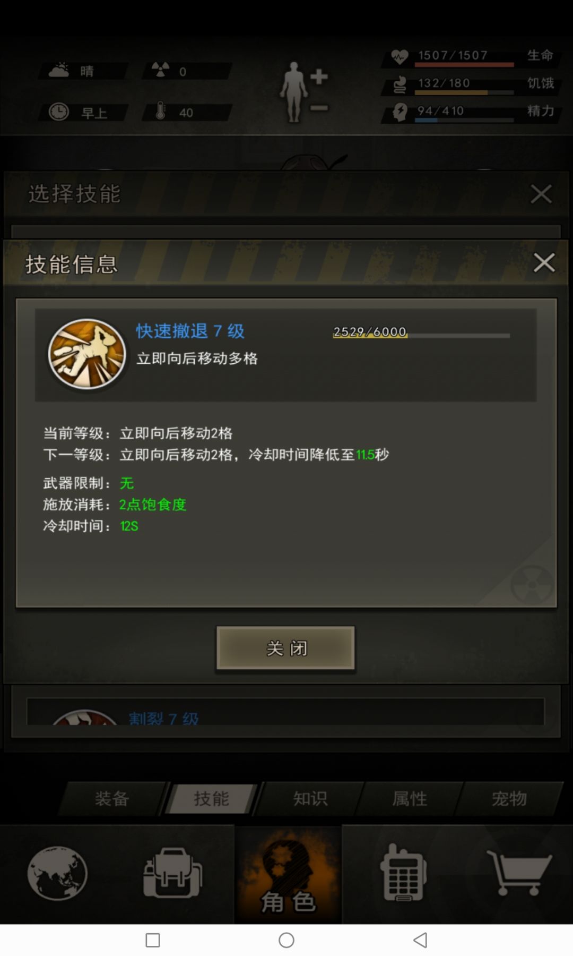Screen dimensions: 573x956
Task: Tap the thermometer temperature icon
Action: (161, 112)
